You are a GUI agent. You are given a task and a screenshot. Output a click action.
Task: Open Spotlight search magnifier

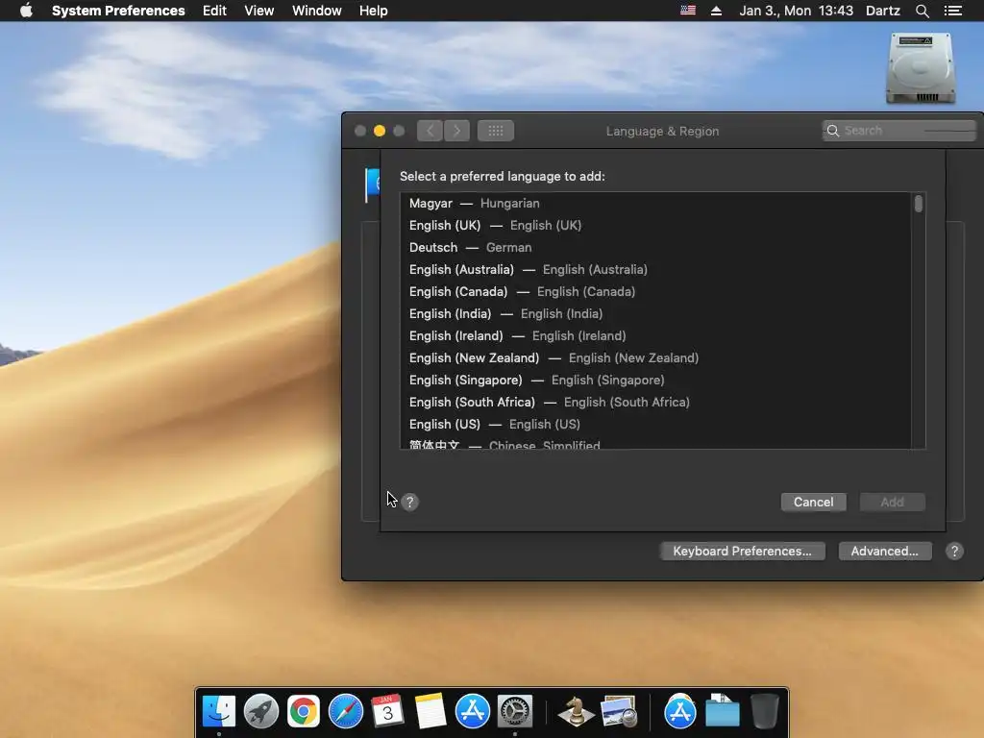tap(922, 11)
